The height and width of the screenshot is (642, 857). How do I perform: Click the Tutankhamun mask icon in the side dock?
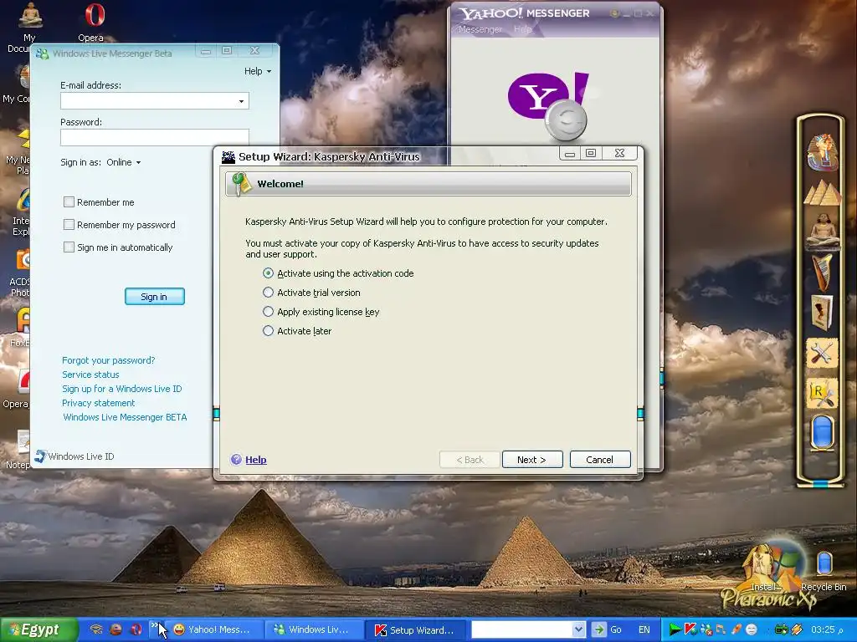pos(822,152)
